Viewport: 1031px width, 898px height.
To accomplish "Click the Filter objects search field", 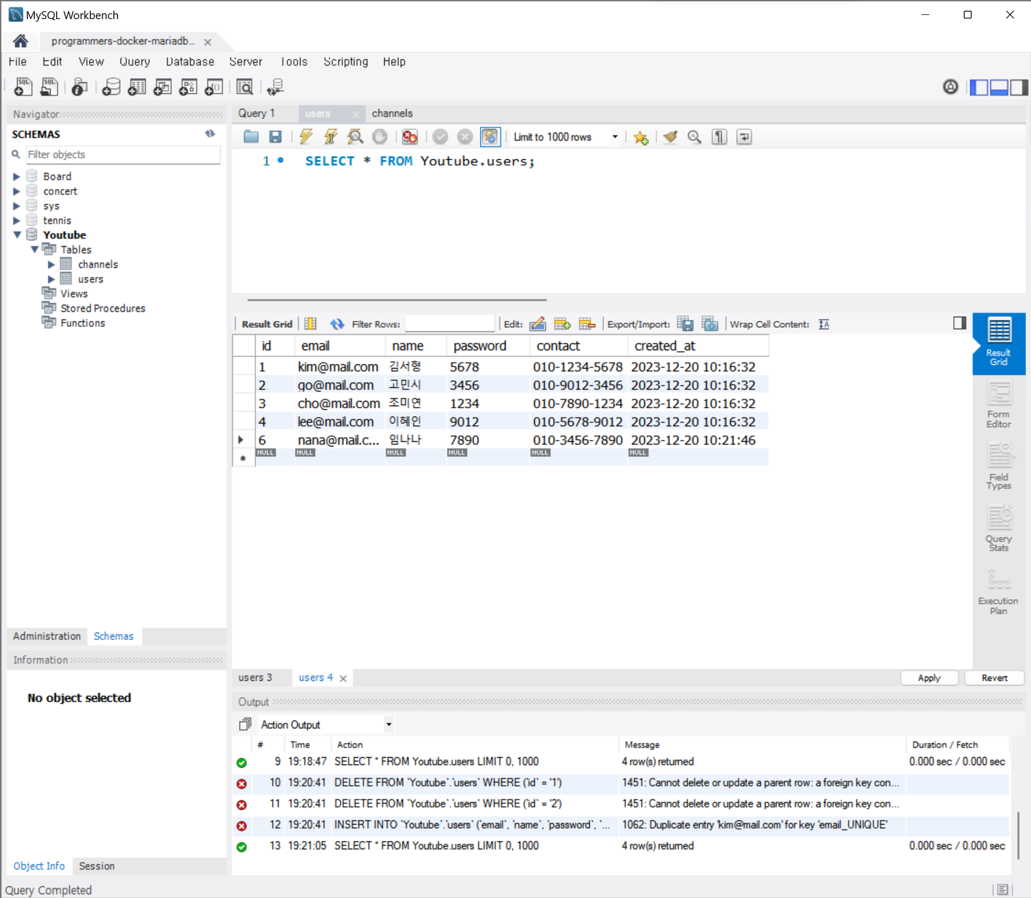I will pos(124,155).
